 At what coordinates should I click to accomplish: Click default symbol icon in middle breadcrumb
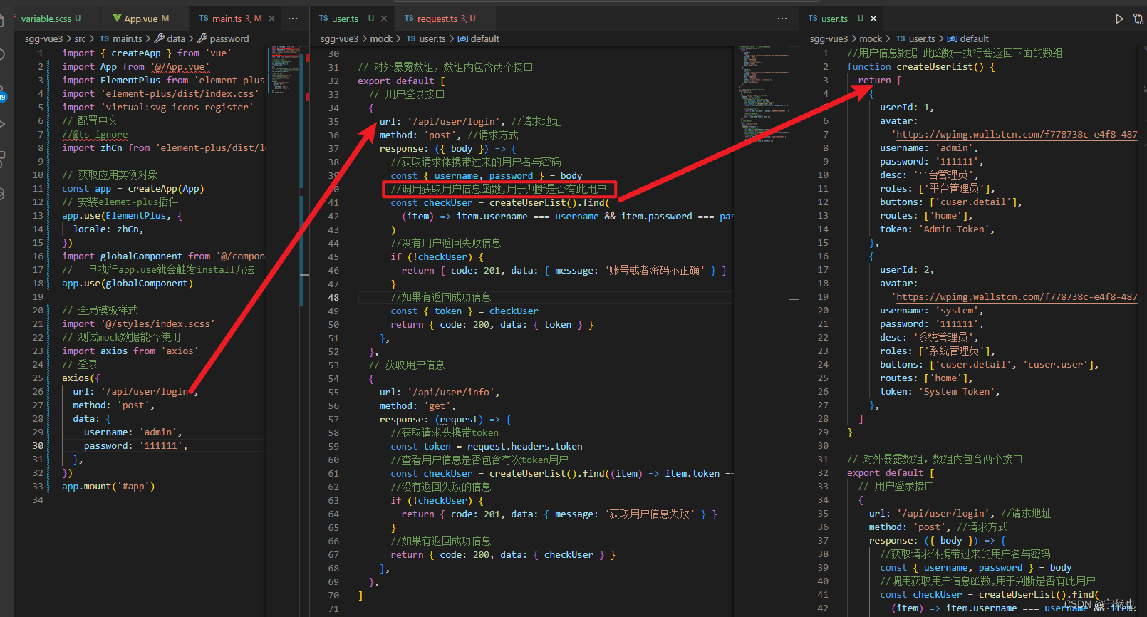pyautogui.click(x=463, y=38)
